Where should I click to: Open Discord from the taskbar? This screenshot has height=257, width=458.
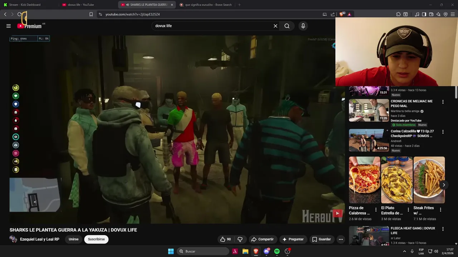[x=266, y=251]
